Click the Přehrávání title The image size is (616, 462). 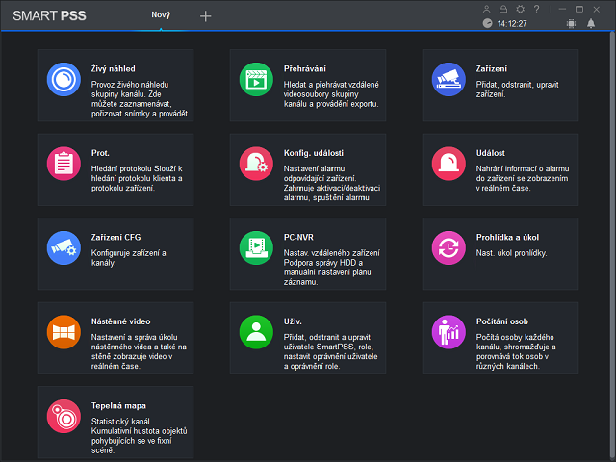(x=305, y=68)
